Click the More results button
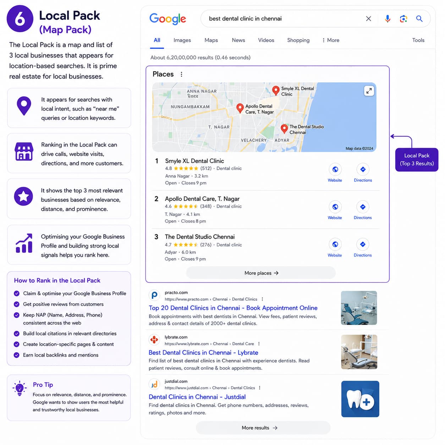Screen dimensions: 445x445 [263, 428]
